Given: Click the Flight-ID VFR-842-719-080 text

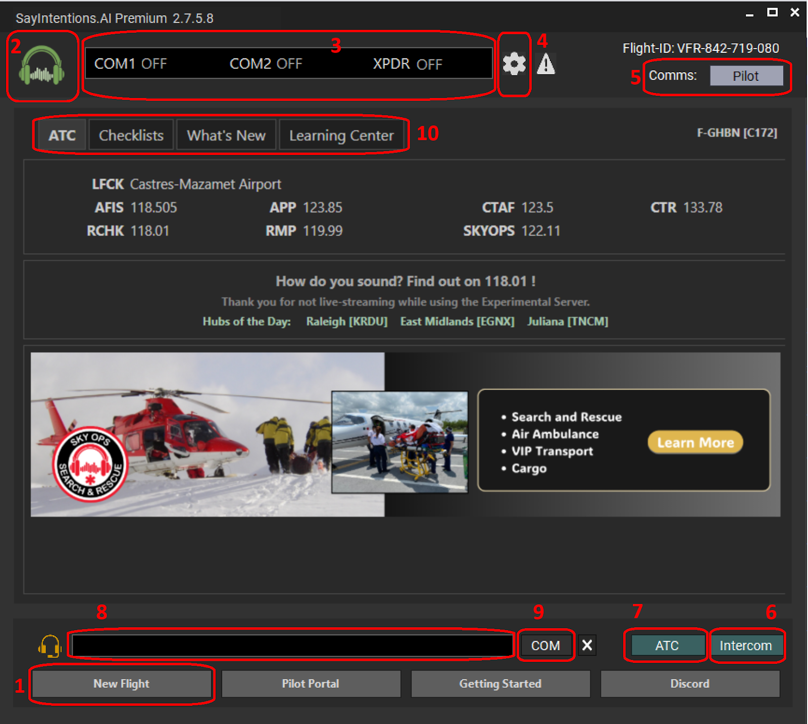Looking at the screenshot, I should pyautogui.click(x=701, y=48).
